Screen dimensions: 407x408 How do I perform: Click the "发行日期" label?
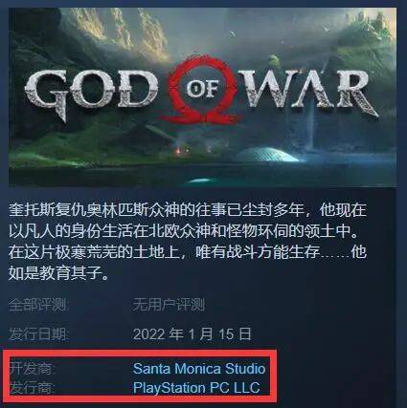(x=38, y=334)
